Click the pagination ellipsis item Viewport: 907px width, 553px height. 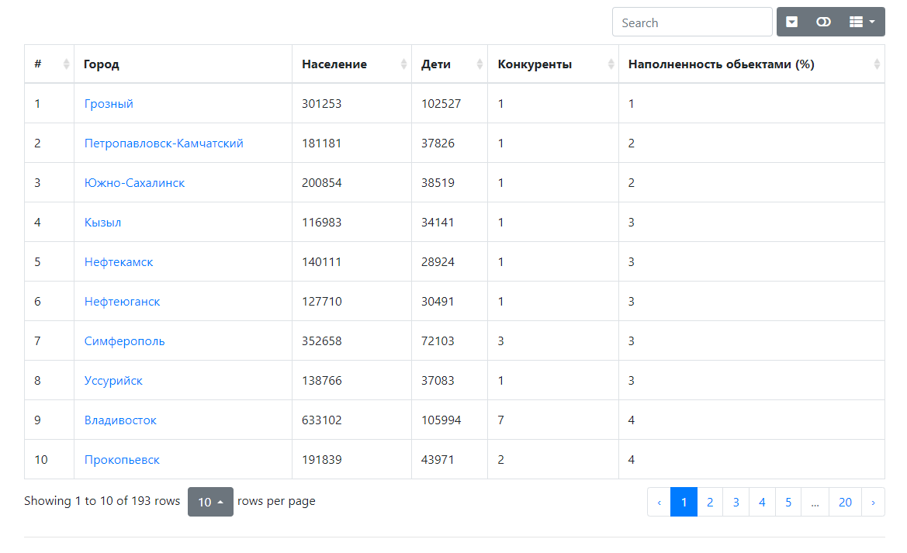pyautogui.click(x=815, y=502)
